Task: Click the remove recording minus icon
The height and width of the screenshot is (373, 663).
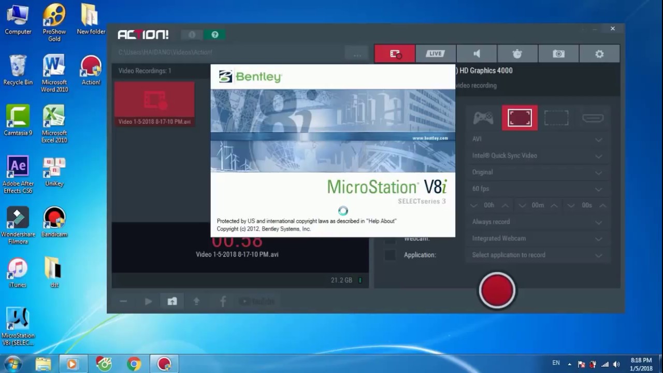Action: pos(123,302)
